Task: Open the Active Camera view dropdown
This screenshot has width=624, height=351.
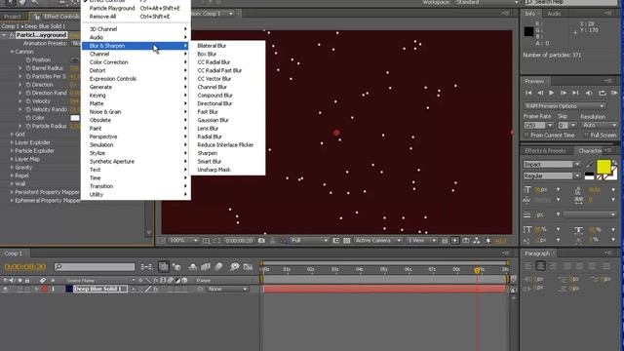Action: (377, 241)
